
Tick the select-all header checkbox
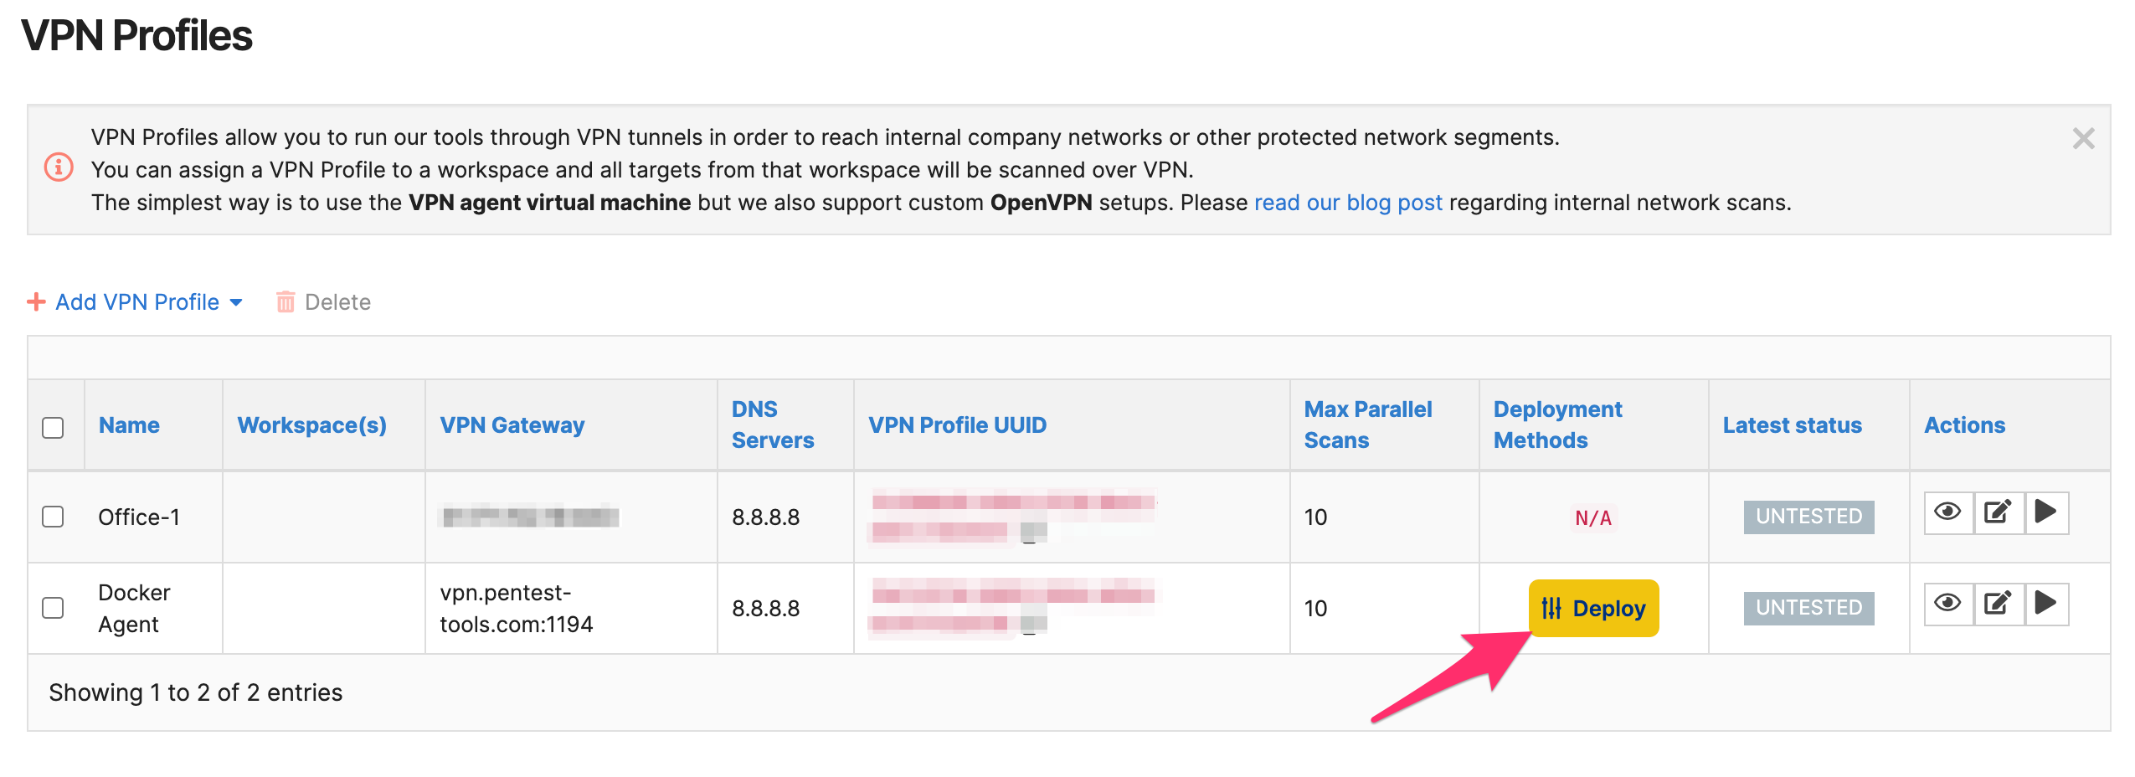pos(53,427)
